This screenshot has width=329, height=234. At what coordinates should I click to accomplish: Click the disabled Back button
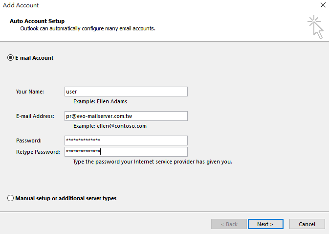[229, 224]
